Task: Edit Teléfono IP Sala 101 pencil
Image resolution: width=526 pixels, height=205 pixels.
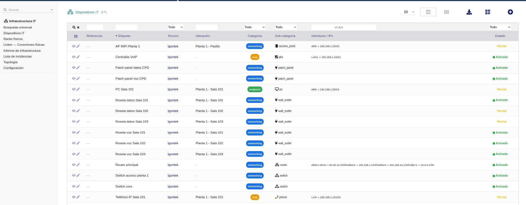Action: pyautogui.click(x=78, y=197)
